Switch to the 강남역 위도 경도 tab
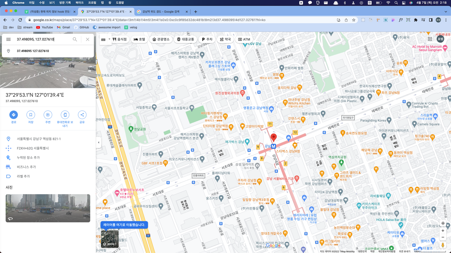This screenshot has height=253, width=451. coord(160,12)
